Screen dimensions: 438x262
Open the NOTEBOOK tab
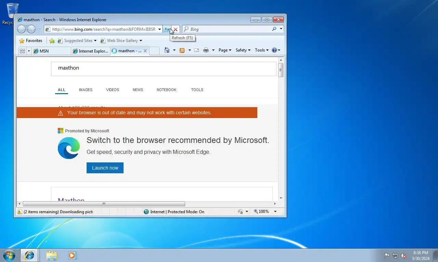pos(167,90)
